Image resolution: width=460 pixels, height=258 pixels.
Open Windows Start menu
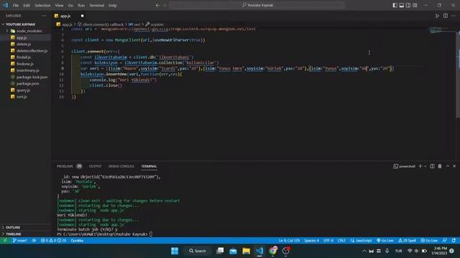tap(175, 251)
